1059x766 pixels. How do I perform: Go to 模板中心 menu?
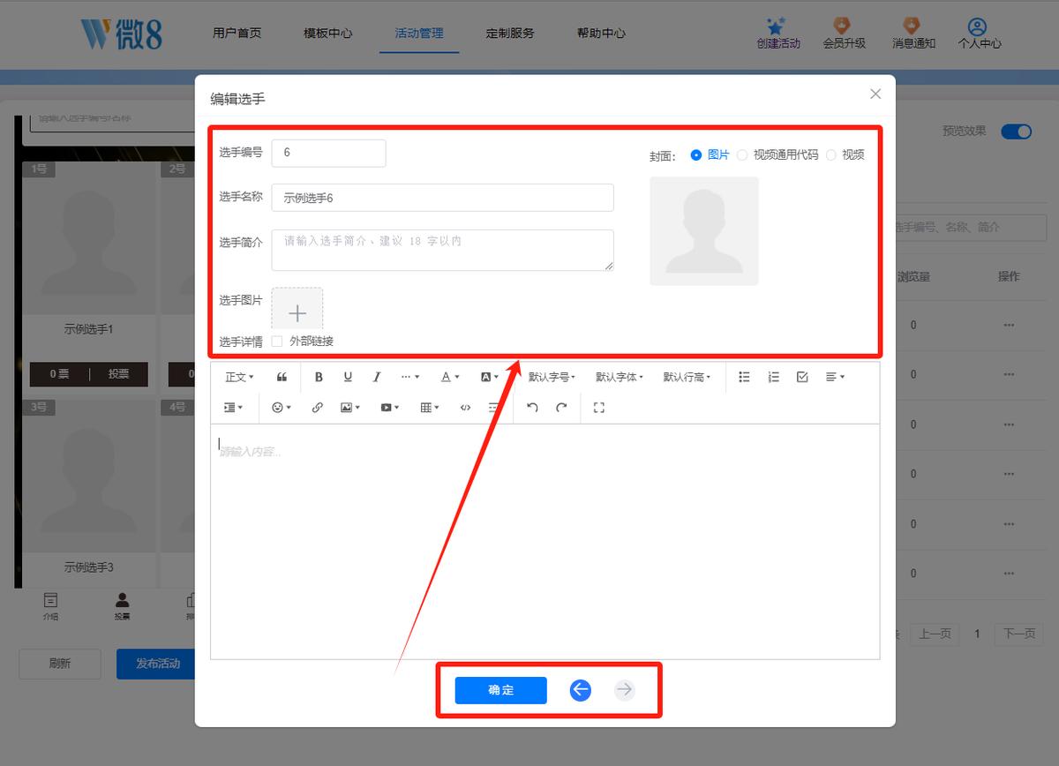tap(327, 34)
